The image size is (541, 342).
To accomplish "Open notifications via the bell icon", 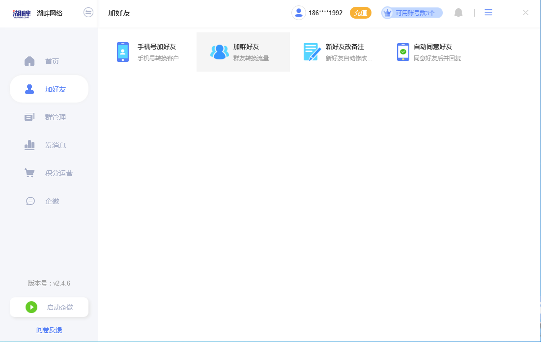I will click(x=458, y=12).
